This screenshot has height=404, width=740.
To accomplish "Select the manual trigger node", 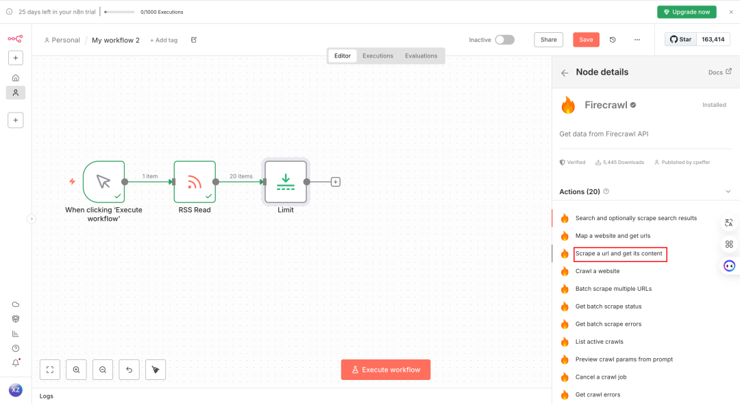I will coord(104,182).
